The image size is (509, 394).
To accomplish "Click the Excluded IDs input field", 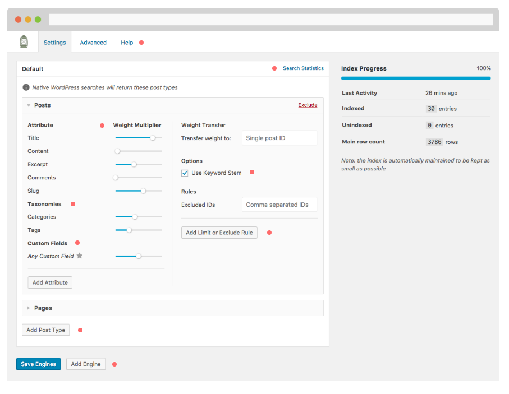I will pyautogui.click(x=279, y=205).
